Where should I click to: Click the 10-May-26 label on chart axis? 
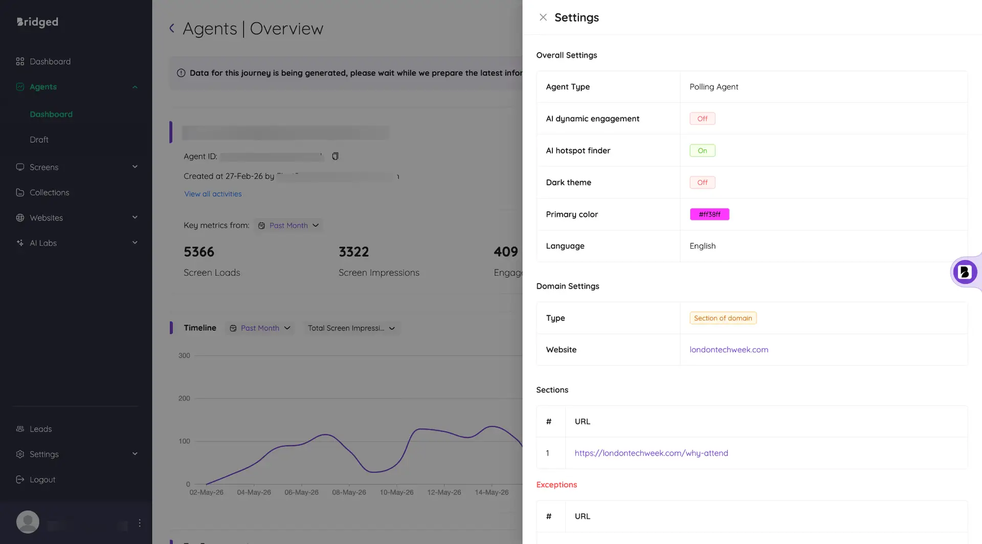[396, 492]
